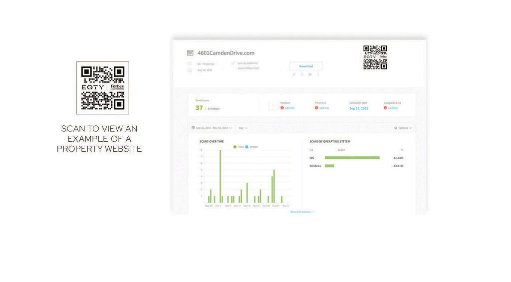Click the iOS percentage value
The width and height of the screenshot is (511, 282).
pyautogui.click(x=398, y=158)
